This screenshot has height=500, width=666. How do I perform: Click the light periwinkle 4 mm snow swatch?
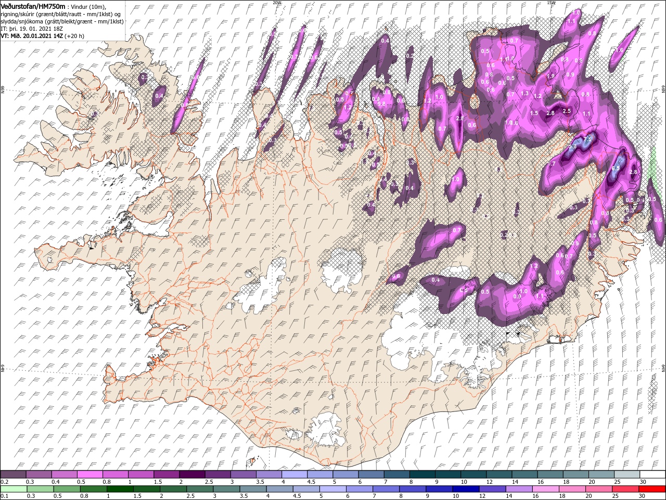[294, 474]
